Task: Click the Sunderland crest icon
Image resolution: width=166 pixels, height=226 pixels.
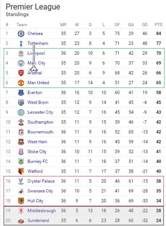Action: [21, 221]
